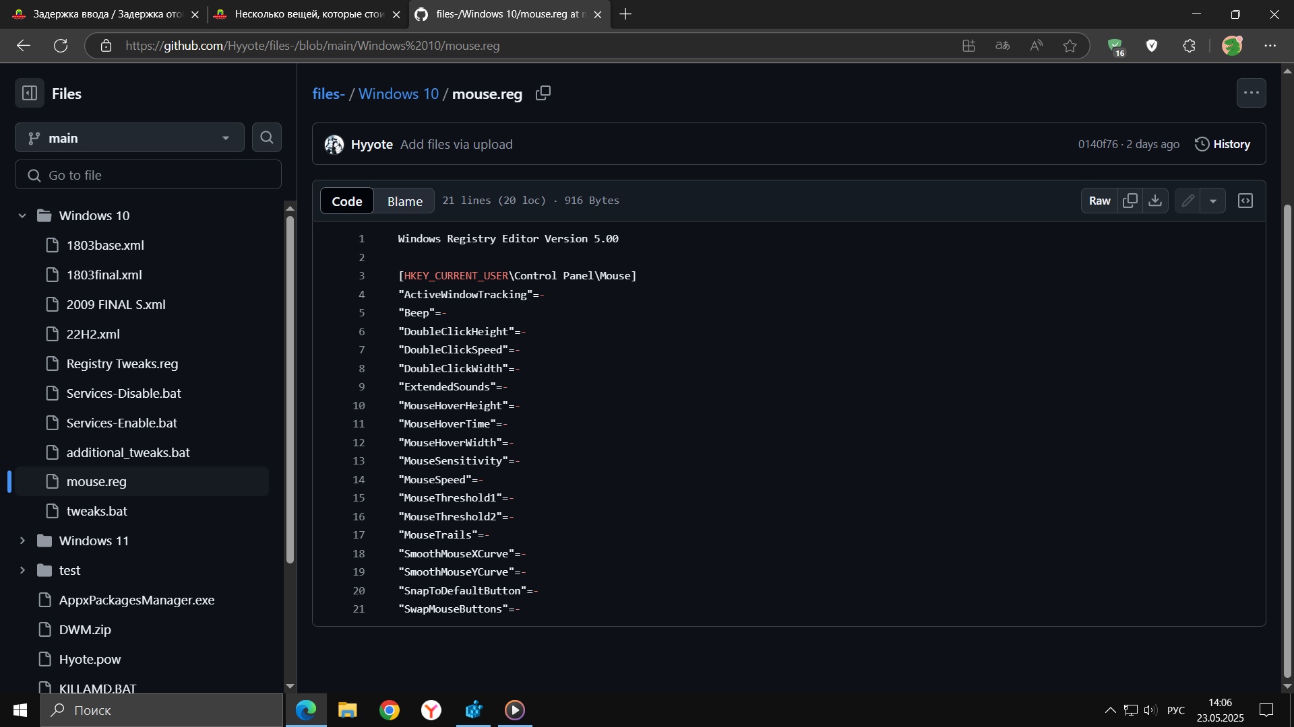Download the raw mouse.reg file
Image resolution: width=1294 pixels, height=727 pixels.
1155,201
